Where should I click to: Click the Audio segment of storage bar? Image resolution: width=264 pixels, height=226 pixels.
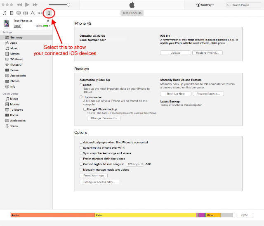tap(53, 215)
